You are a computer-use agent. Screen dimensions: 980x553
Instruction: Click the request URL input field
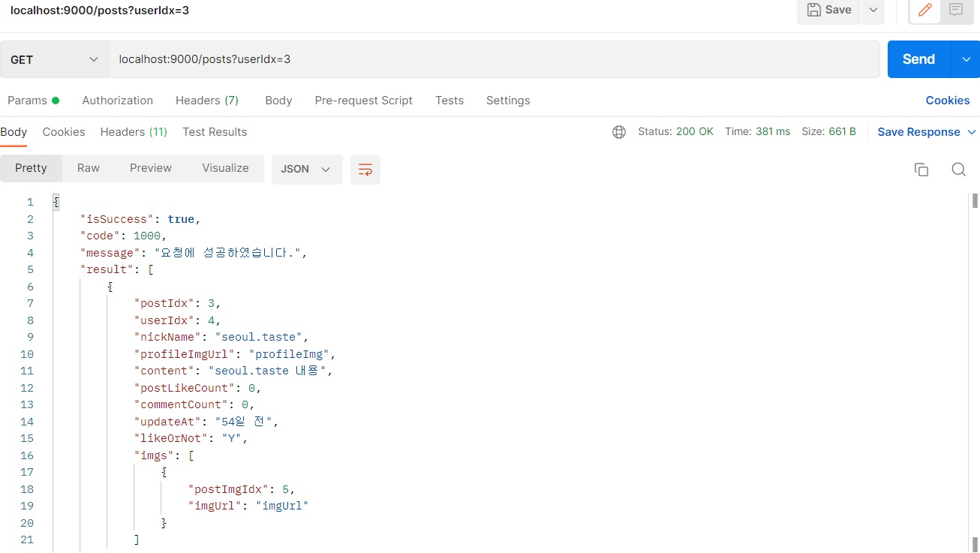coord(494,59)
